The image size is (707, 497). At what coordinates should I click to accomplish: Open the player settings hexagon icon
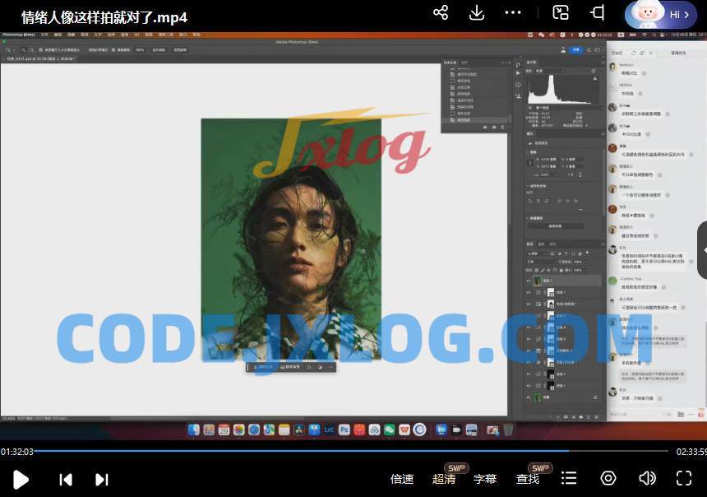[x=608, y=478]
